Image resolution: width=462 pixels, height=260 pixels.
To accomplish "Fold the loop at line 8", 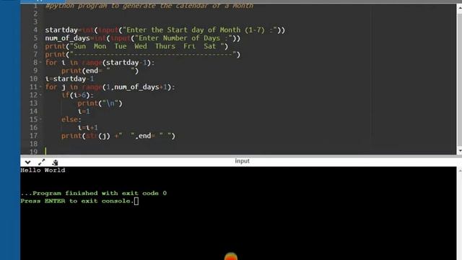I will (40, 63).
